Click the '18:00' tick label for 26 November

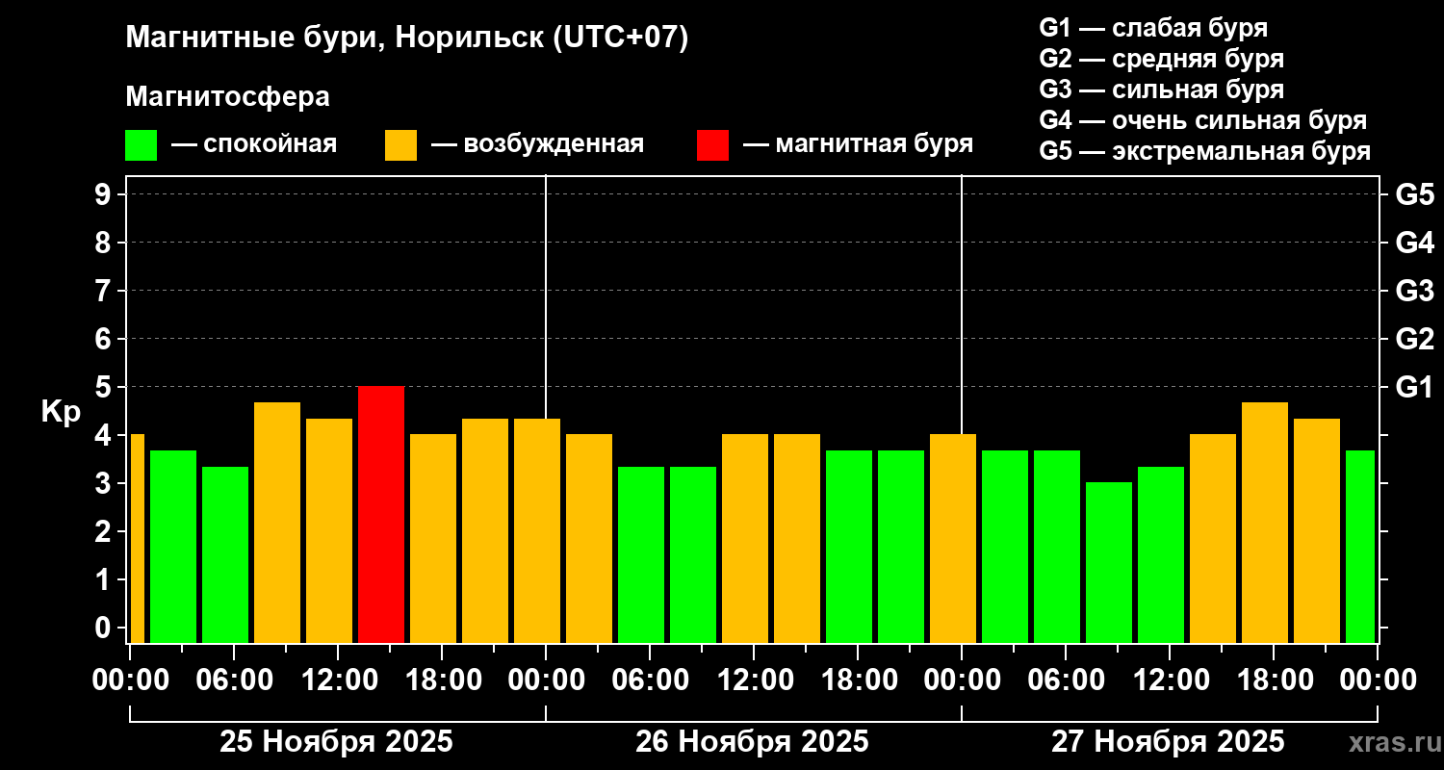858,680
